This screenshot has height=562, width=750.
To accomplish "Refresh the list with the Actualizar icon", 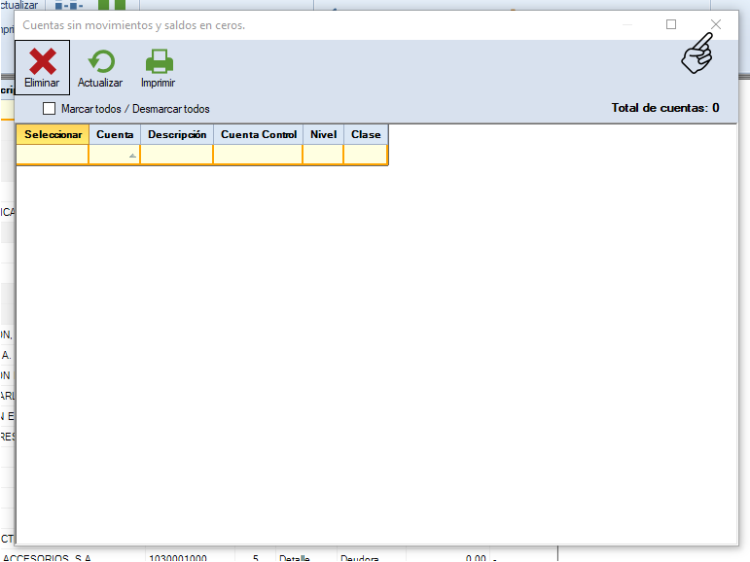I will (x=100, y=63).
